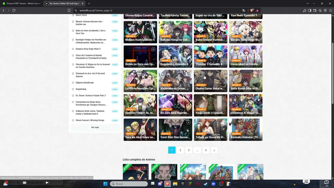This screenshot has height=188, width=334.
Task: Open Brave browser taskbar icon
Action: click(x=168, y=184)
